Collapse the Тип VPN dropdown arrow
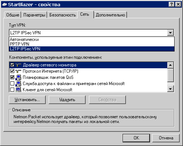 (171, 32)
